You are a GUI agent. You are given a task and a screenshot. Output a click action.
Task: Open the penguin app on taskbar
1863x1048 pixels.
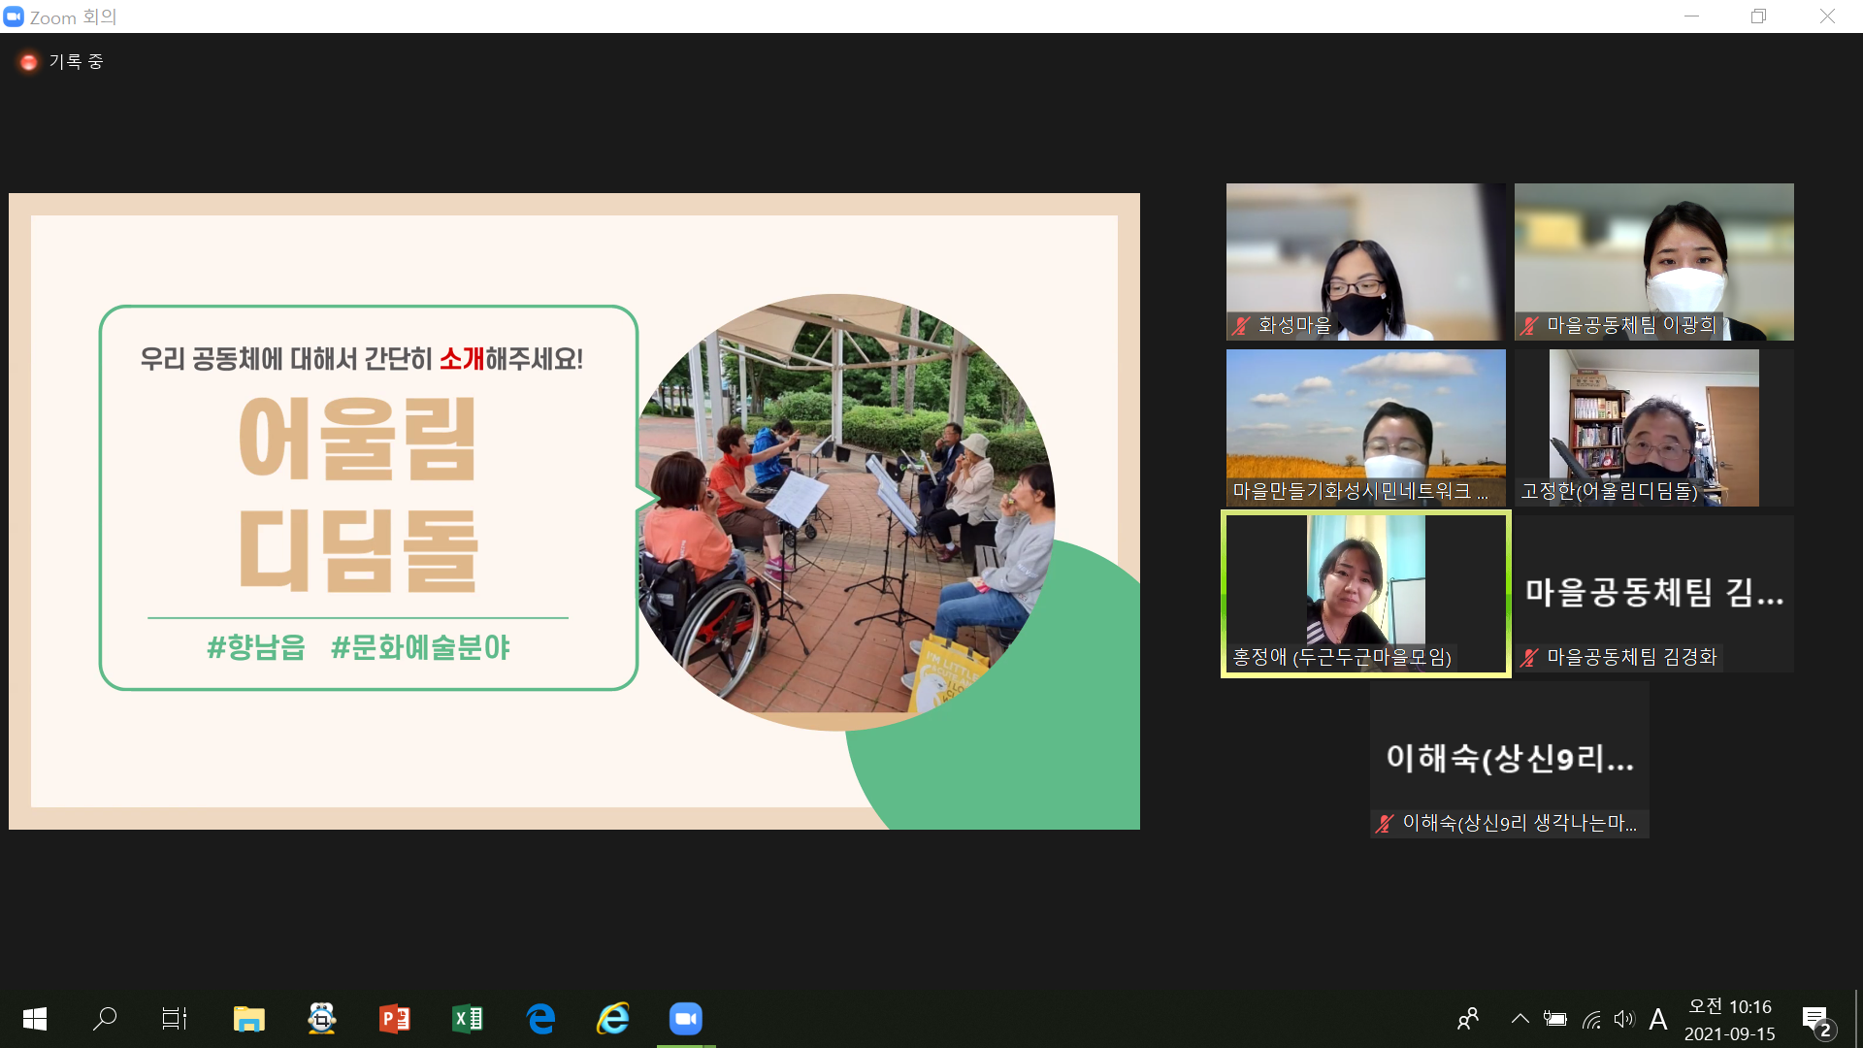pos(322,1019)
